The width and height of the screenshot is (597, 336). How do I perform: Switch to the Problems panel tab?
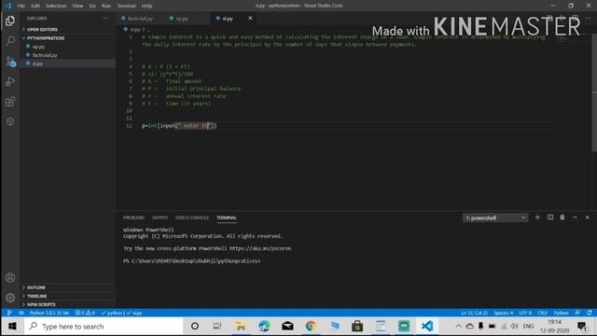pos(133,217)
